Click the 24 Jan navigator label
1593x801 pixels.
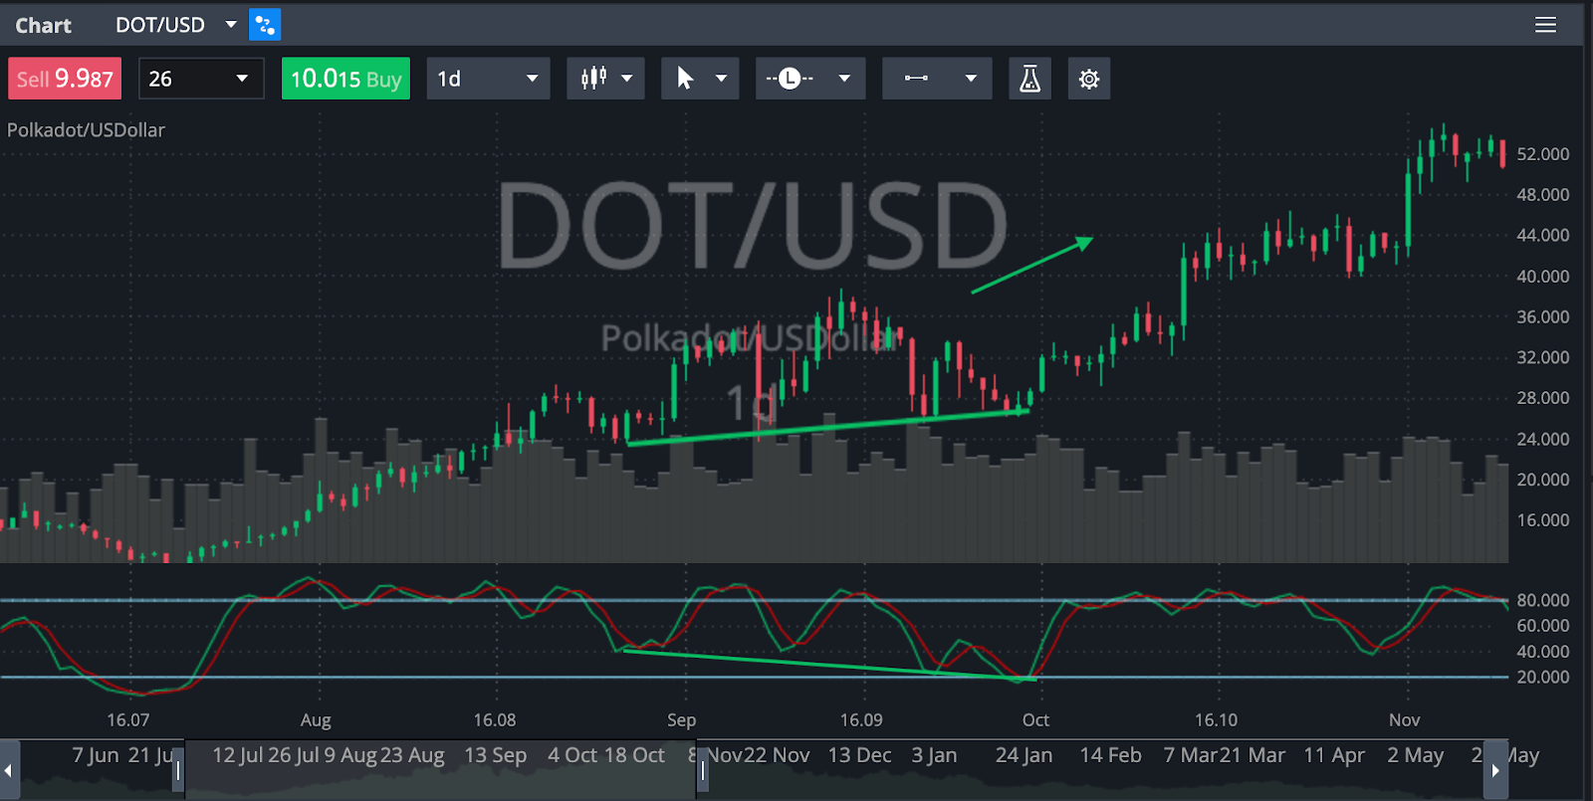[1024, 755]
